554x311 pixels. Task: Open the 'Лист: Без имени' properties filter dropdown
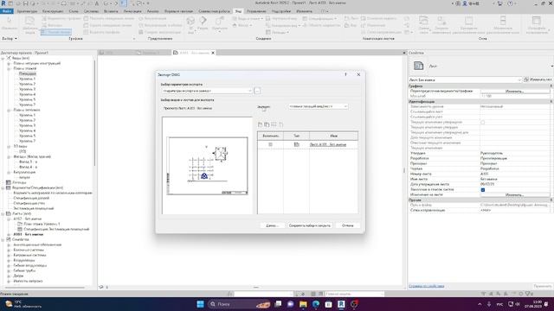click(x=465, y=79)
